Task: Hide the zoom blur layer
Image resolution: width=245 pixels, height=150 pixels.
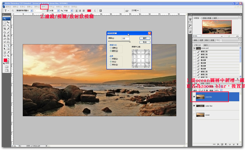Action: (x=194, y=97)
